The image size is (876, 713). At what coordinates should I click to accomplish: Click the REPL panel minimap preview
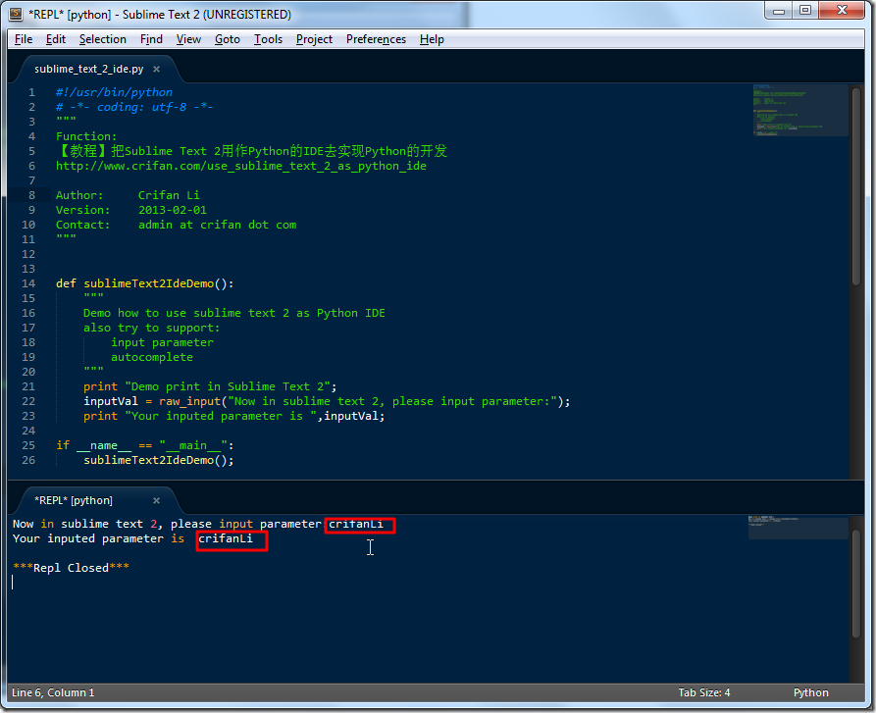(x=798, y=530)
